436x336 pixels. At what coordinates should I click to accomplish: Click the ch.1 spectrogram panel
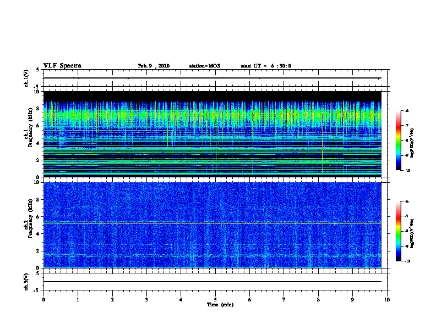212,134
